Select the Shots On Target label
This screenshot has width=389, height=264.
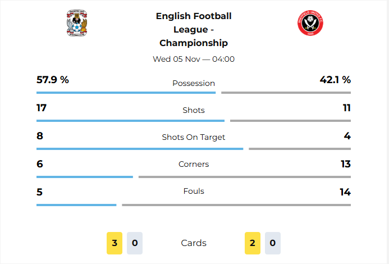[194, 137]
